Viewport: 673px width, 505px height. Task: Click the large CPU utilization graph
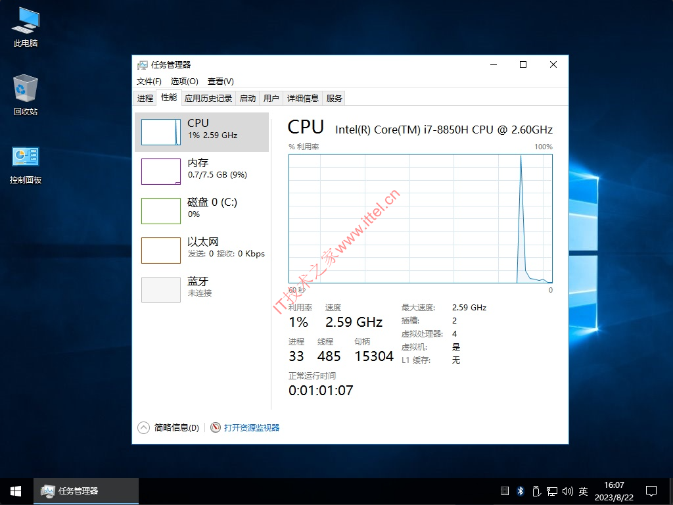pos(421,218)
